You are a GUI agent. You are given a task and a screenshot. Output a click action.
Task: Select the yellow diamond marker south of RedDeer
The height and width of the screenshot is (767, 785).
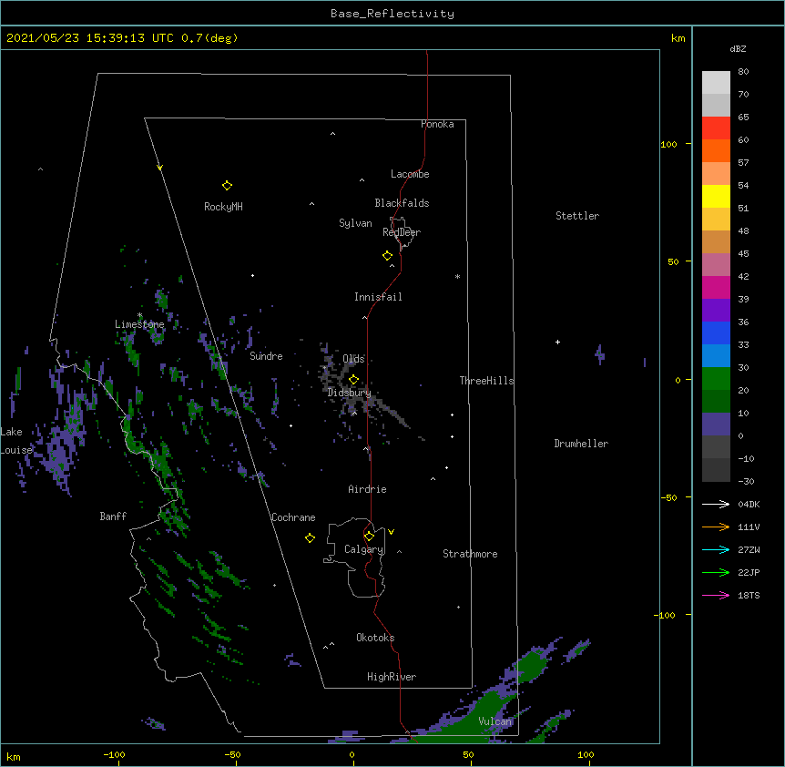[387, 256]
